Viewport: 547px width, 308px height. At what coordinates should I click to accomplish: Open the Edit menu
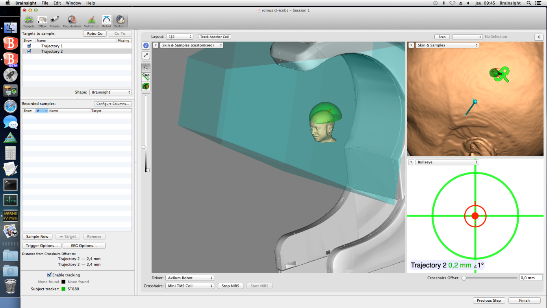point(57,3)
